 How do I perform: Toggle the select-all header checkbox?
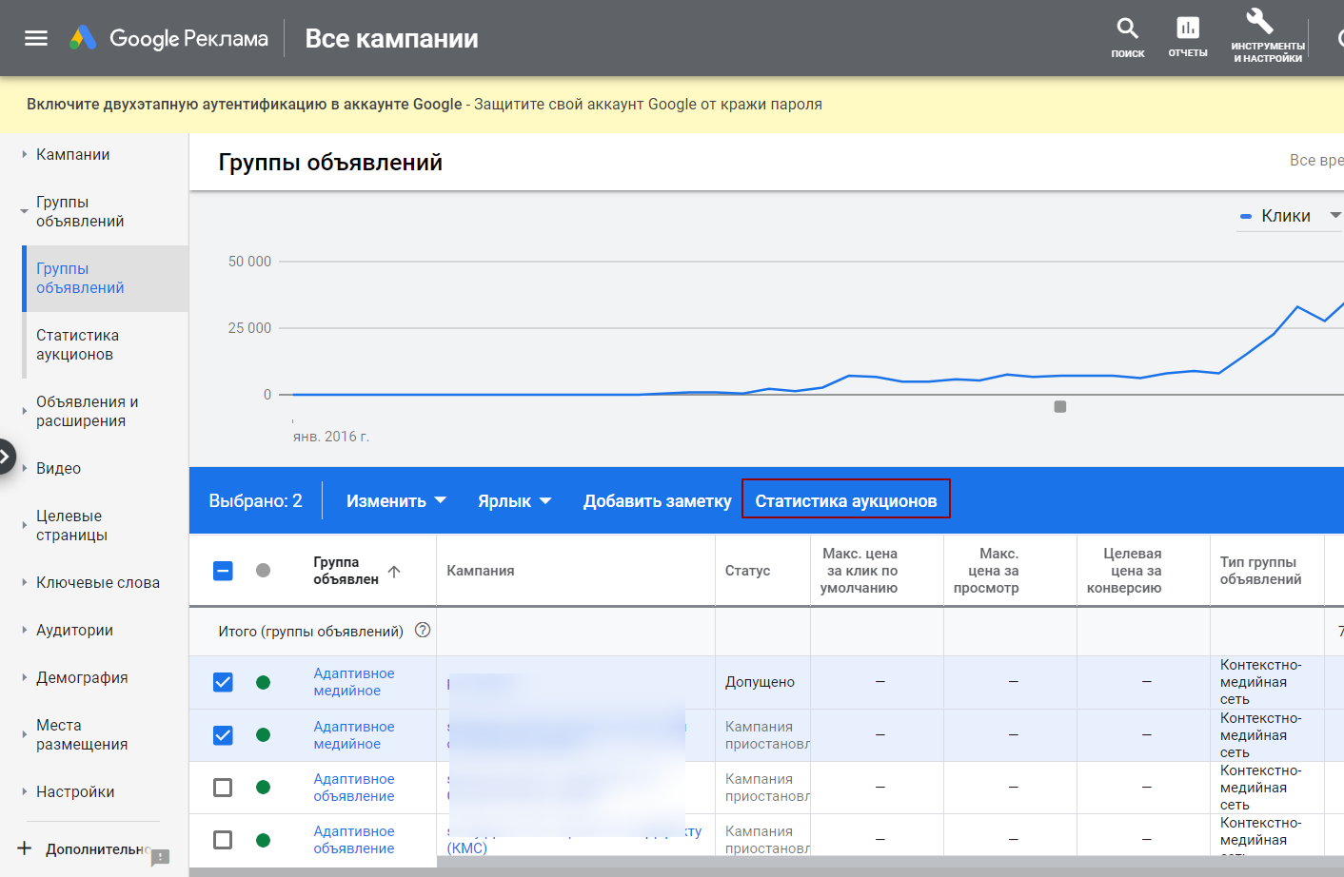point(223,571)
